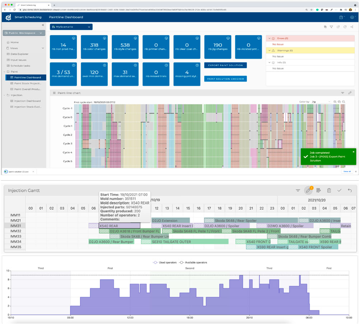Screen dimensions: 359x325
Task: Click the undo arrow in Injection Gantt
Action: [350, 190]
